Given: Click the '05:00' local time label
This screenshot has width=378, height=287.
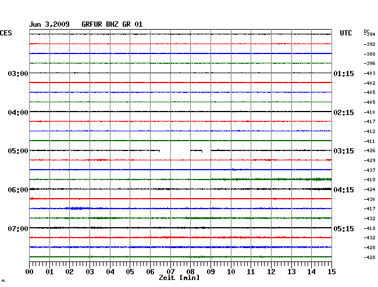Looking at the screenshot, I should point(18,151).
